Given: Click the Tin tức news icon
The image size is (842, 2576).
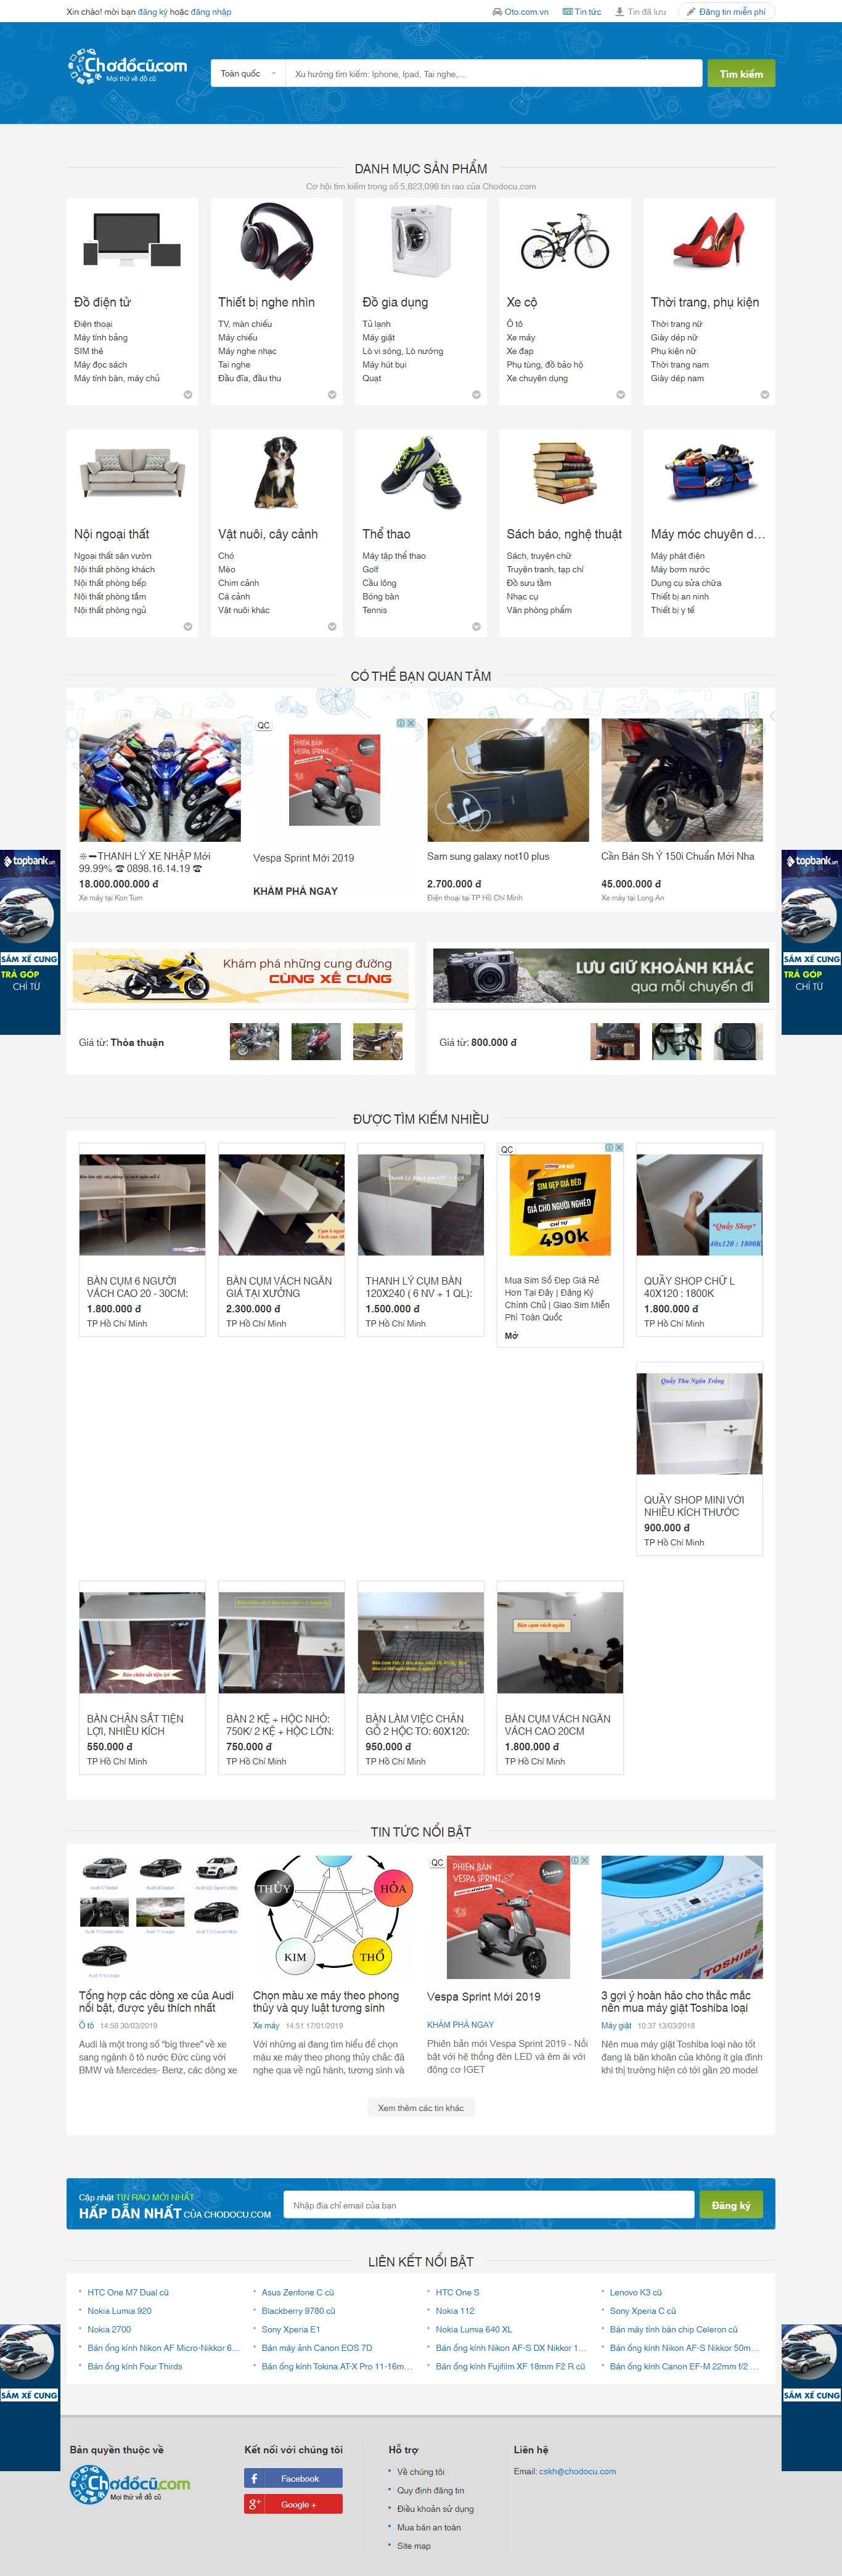Looking at the screenshot, I should point(567,12).
